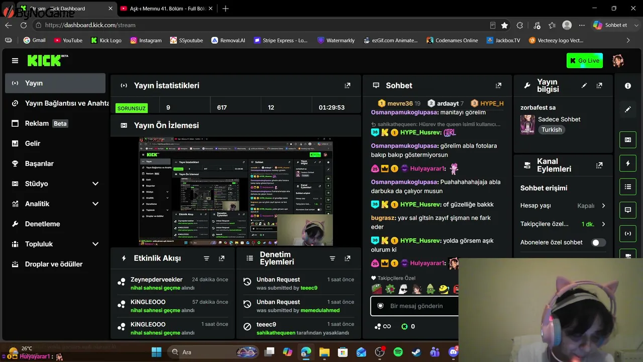Open the hamburger menu beside the Kick logo
Viewport: 643px width, 362px height.
tap(15, 61)
